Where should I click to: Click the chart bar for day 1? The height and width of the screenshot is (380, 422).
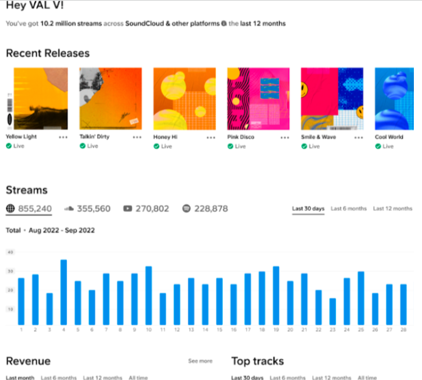[22, 302]
